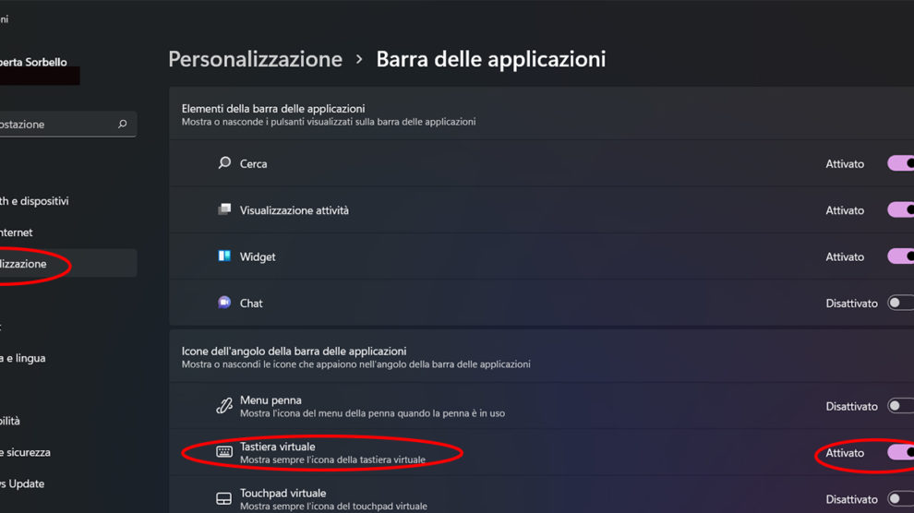Open Accessibilità sidebar item

tap(10, 421)
